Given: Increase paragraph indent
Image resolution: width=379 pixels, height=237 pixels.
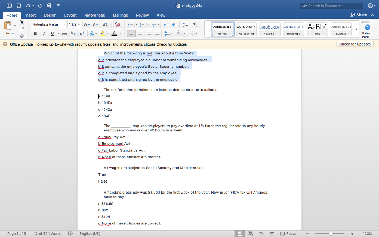Looking at the screenshot, I should pyautogui.click(x=175, y=24).
